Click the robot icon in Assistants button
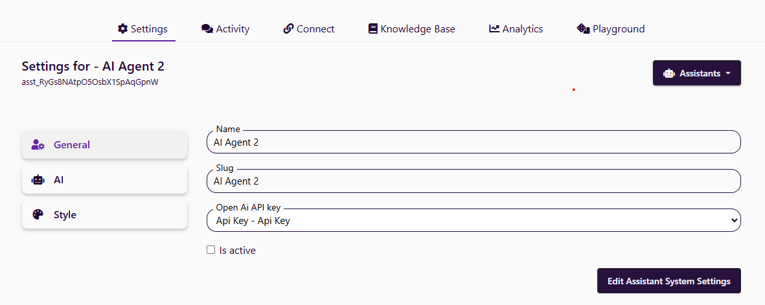Viewport: 765px width, 305px height. pyautogui.click(x=668, y=73)
